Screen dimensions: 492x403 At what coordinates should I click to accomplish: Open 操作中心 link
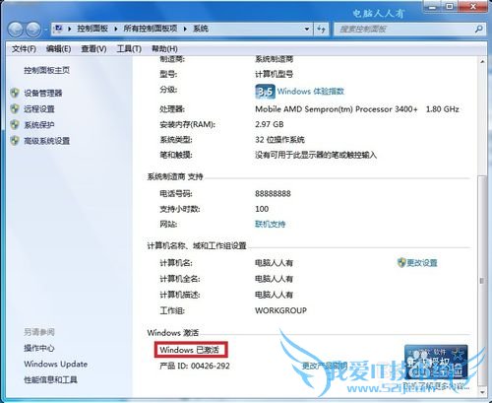tap(39, 348)
